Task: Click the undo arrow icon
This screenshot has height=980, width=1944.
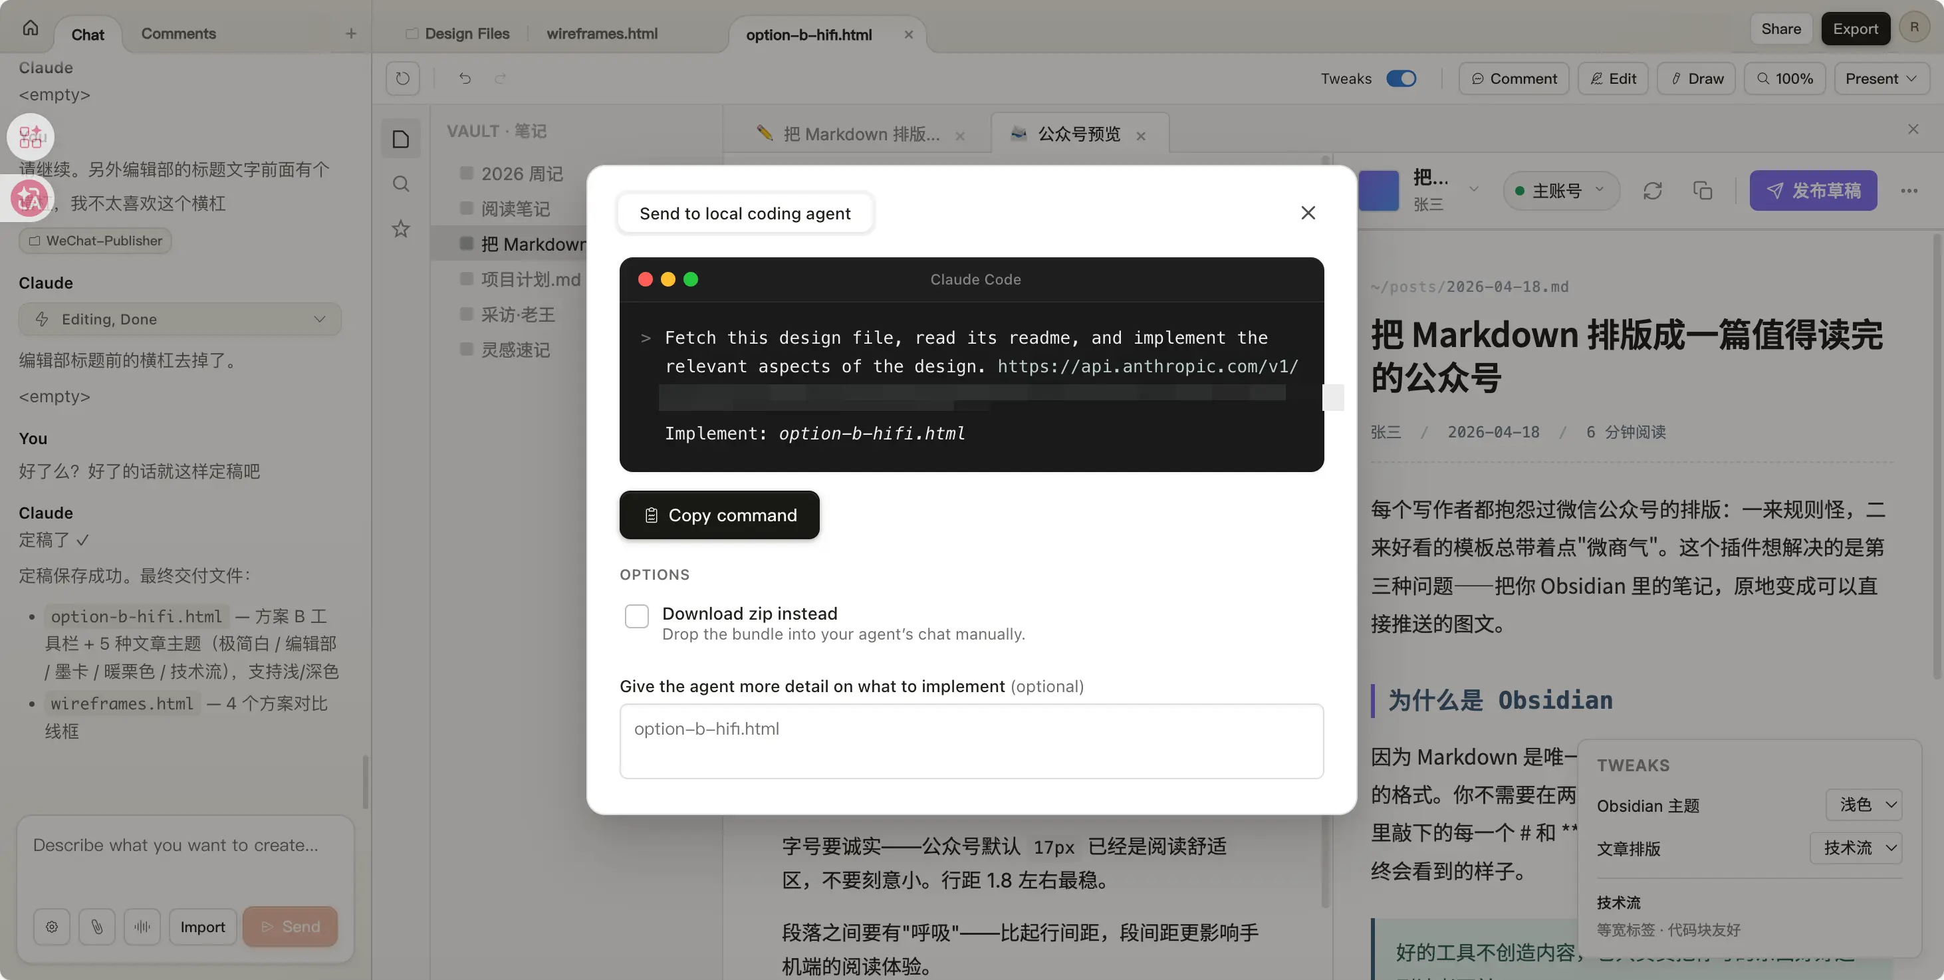Action: point(465,78)
